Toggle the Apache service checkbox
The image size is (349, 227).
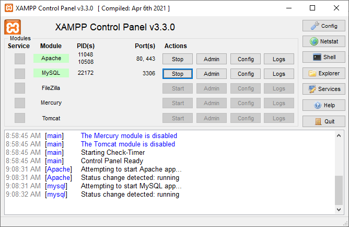[x=20, y=59]
